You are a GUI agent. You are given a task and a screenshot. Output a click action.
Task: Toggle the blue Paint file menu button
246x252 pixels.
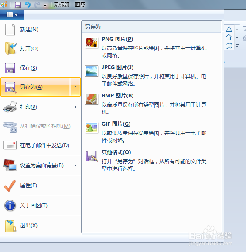(x=12, y=15)
